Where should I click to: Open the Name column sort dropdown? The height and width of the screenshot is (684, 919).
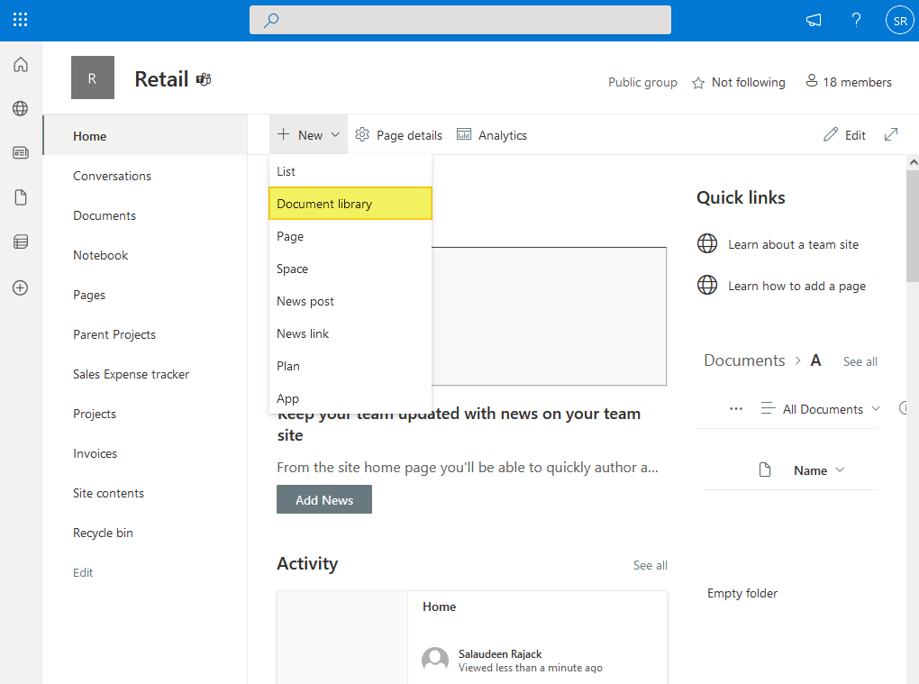818,470
